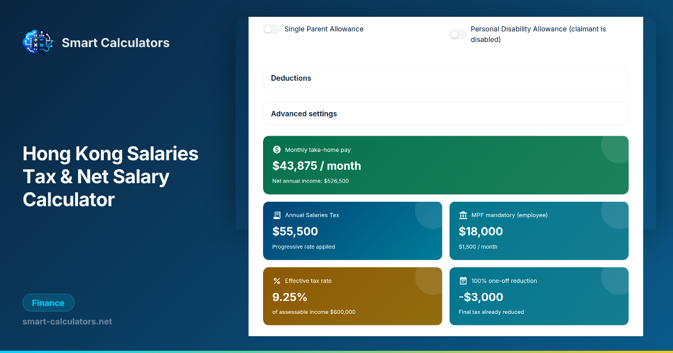The height and width of the screenshot is (353, 673).
Task: Click the MPF mandatory (employee) label
Action: [x=509, y=215]
